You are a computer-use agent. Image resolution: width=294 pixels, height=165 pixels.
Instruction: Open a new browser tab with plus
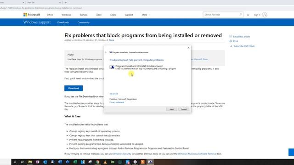[66, 3]
